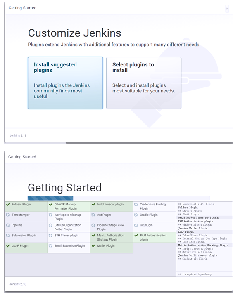Image resolution: width=252 pixels, height=295 pixels.
Task: Select the Subversion Plug-in cell text
Action: 24,235
